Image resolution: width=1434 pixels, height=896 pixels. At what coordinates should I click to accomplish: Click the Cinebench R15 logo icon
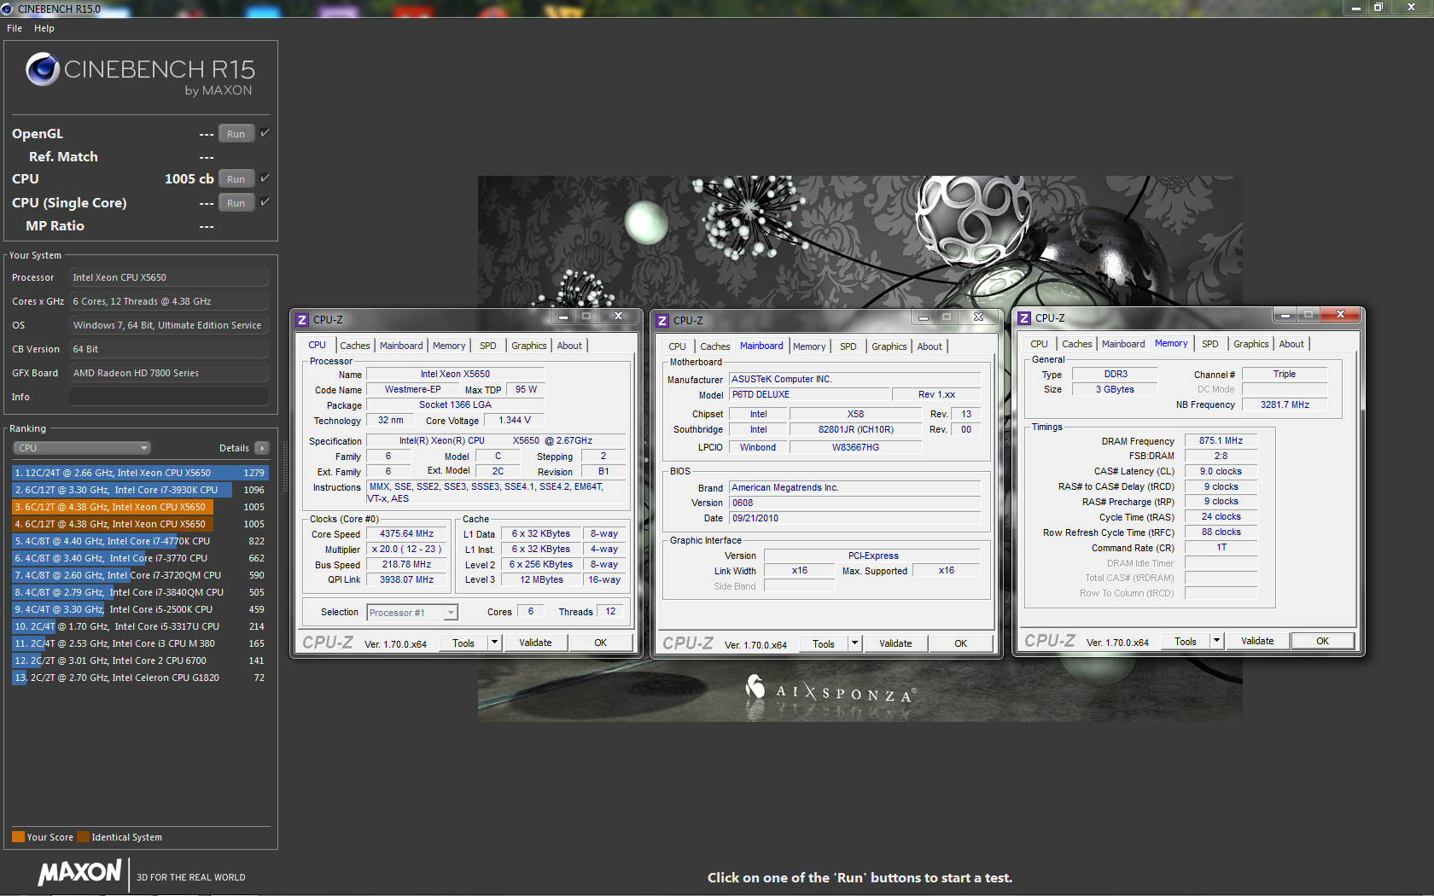click(43, 69)
